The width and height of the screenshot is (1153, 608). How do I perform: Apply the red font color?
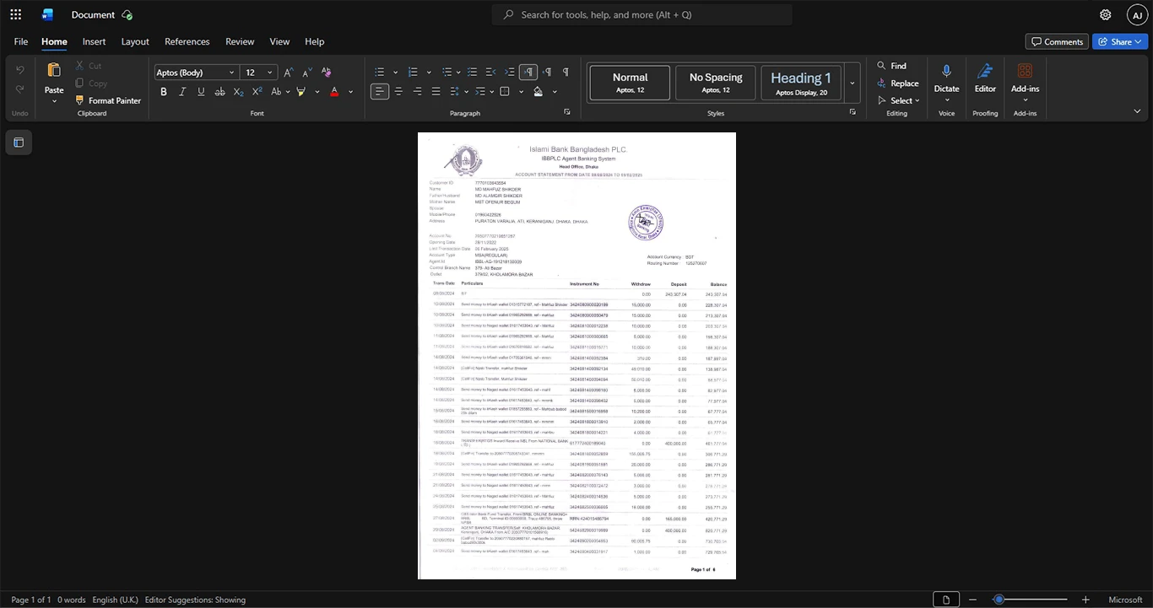tap(334, 91)
